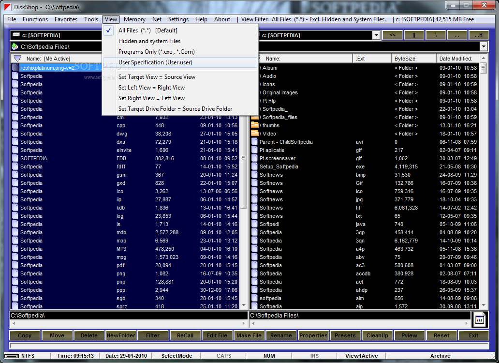Image resolution: width=499 pixels, height=363 pixels.
Task: Sort right pane by ByteSize column
Action: click(x=413, y=59)
